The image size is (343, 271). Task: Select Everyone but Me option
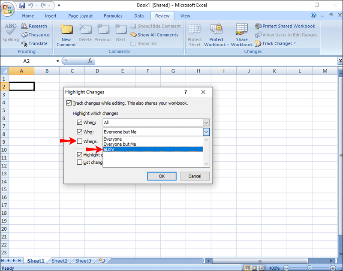coord(153,144)
